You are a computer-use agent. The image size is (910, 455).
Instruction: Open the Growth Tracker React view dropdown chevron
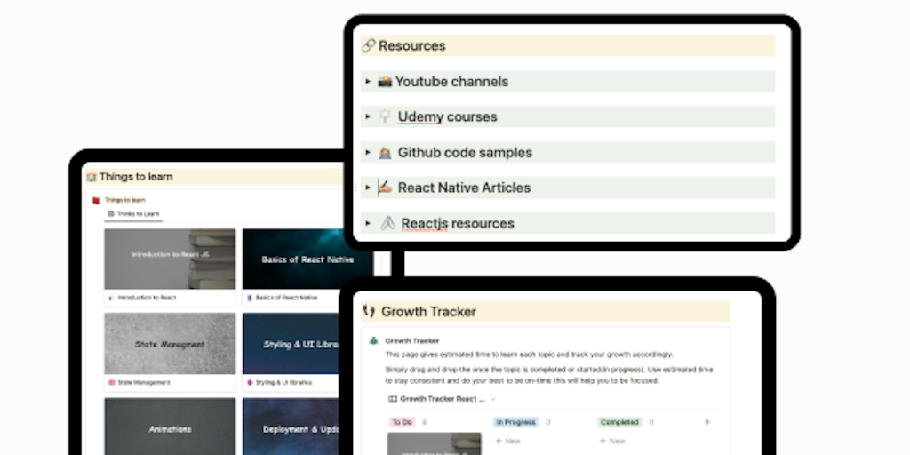[493, 399]
